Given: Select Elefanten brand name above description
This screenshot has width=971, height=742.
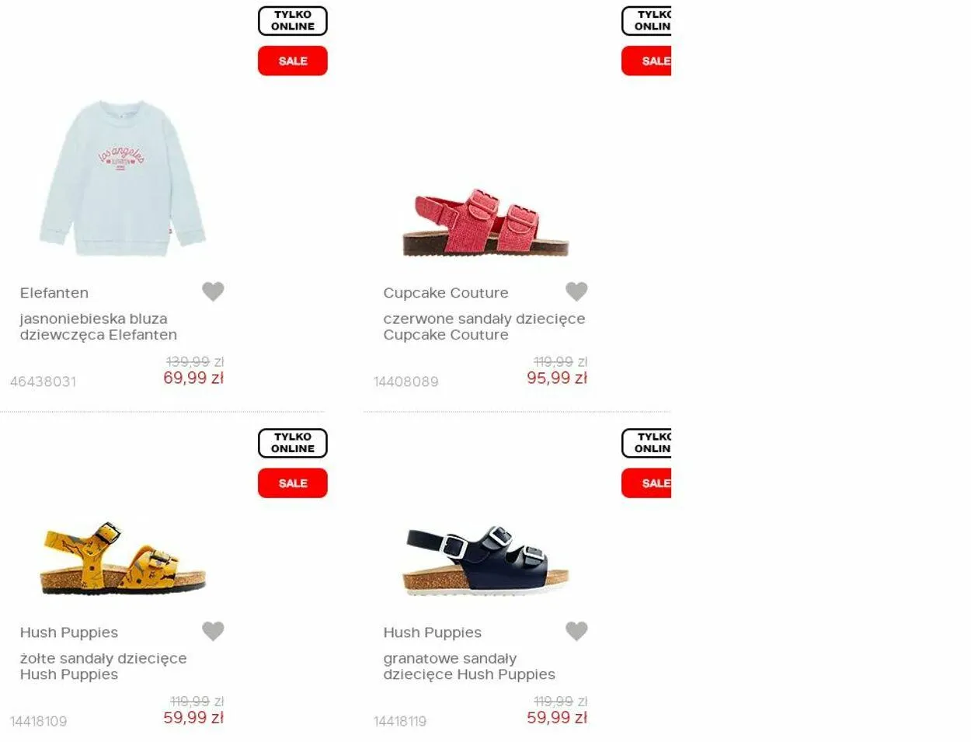Looking at the screenshot, I should point(54,293).
